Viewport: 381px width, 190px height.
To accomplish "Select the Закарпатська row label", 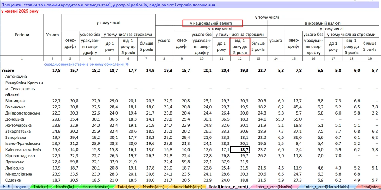I will coord(18,132).
